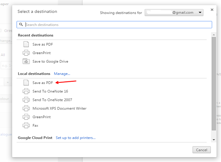
Task: Open the Manage... local destinations link
Action: tap(62, 74)
